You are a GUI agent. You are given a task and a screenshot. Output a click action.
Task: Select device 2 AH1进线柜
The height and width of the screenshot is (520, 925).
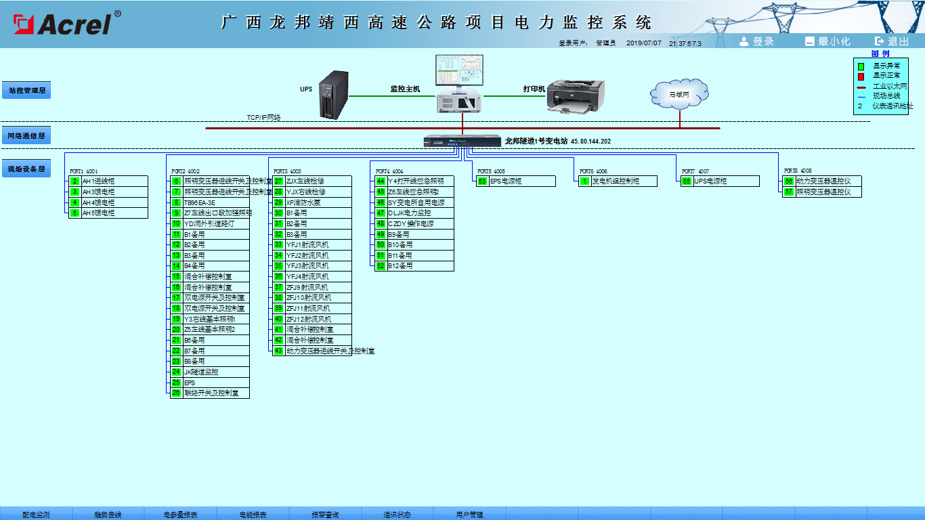tap(108, 181)
